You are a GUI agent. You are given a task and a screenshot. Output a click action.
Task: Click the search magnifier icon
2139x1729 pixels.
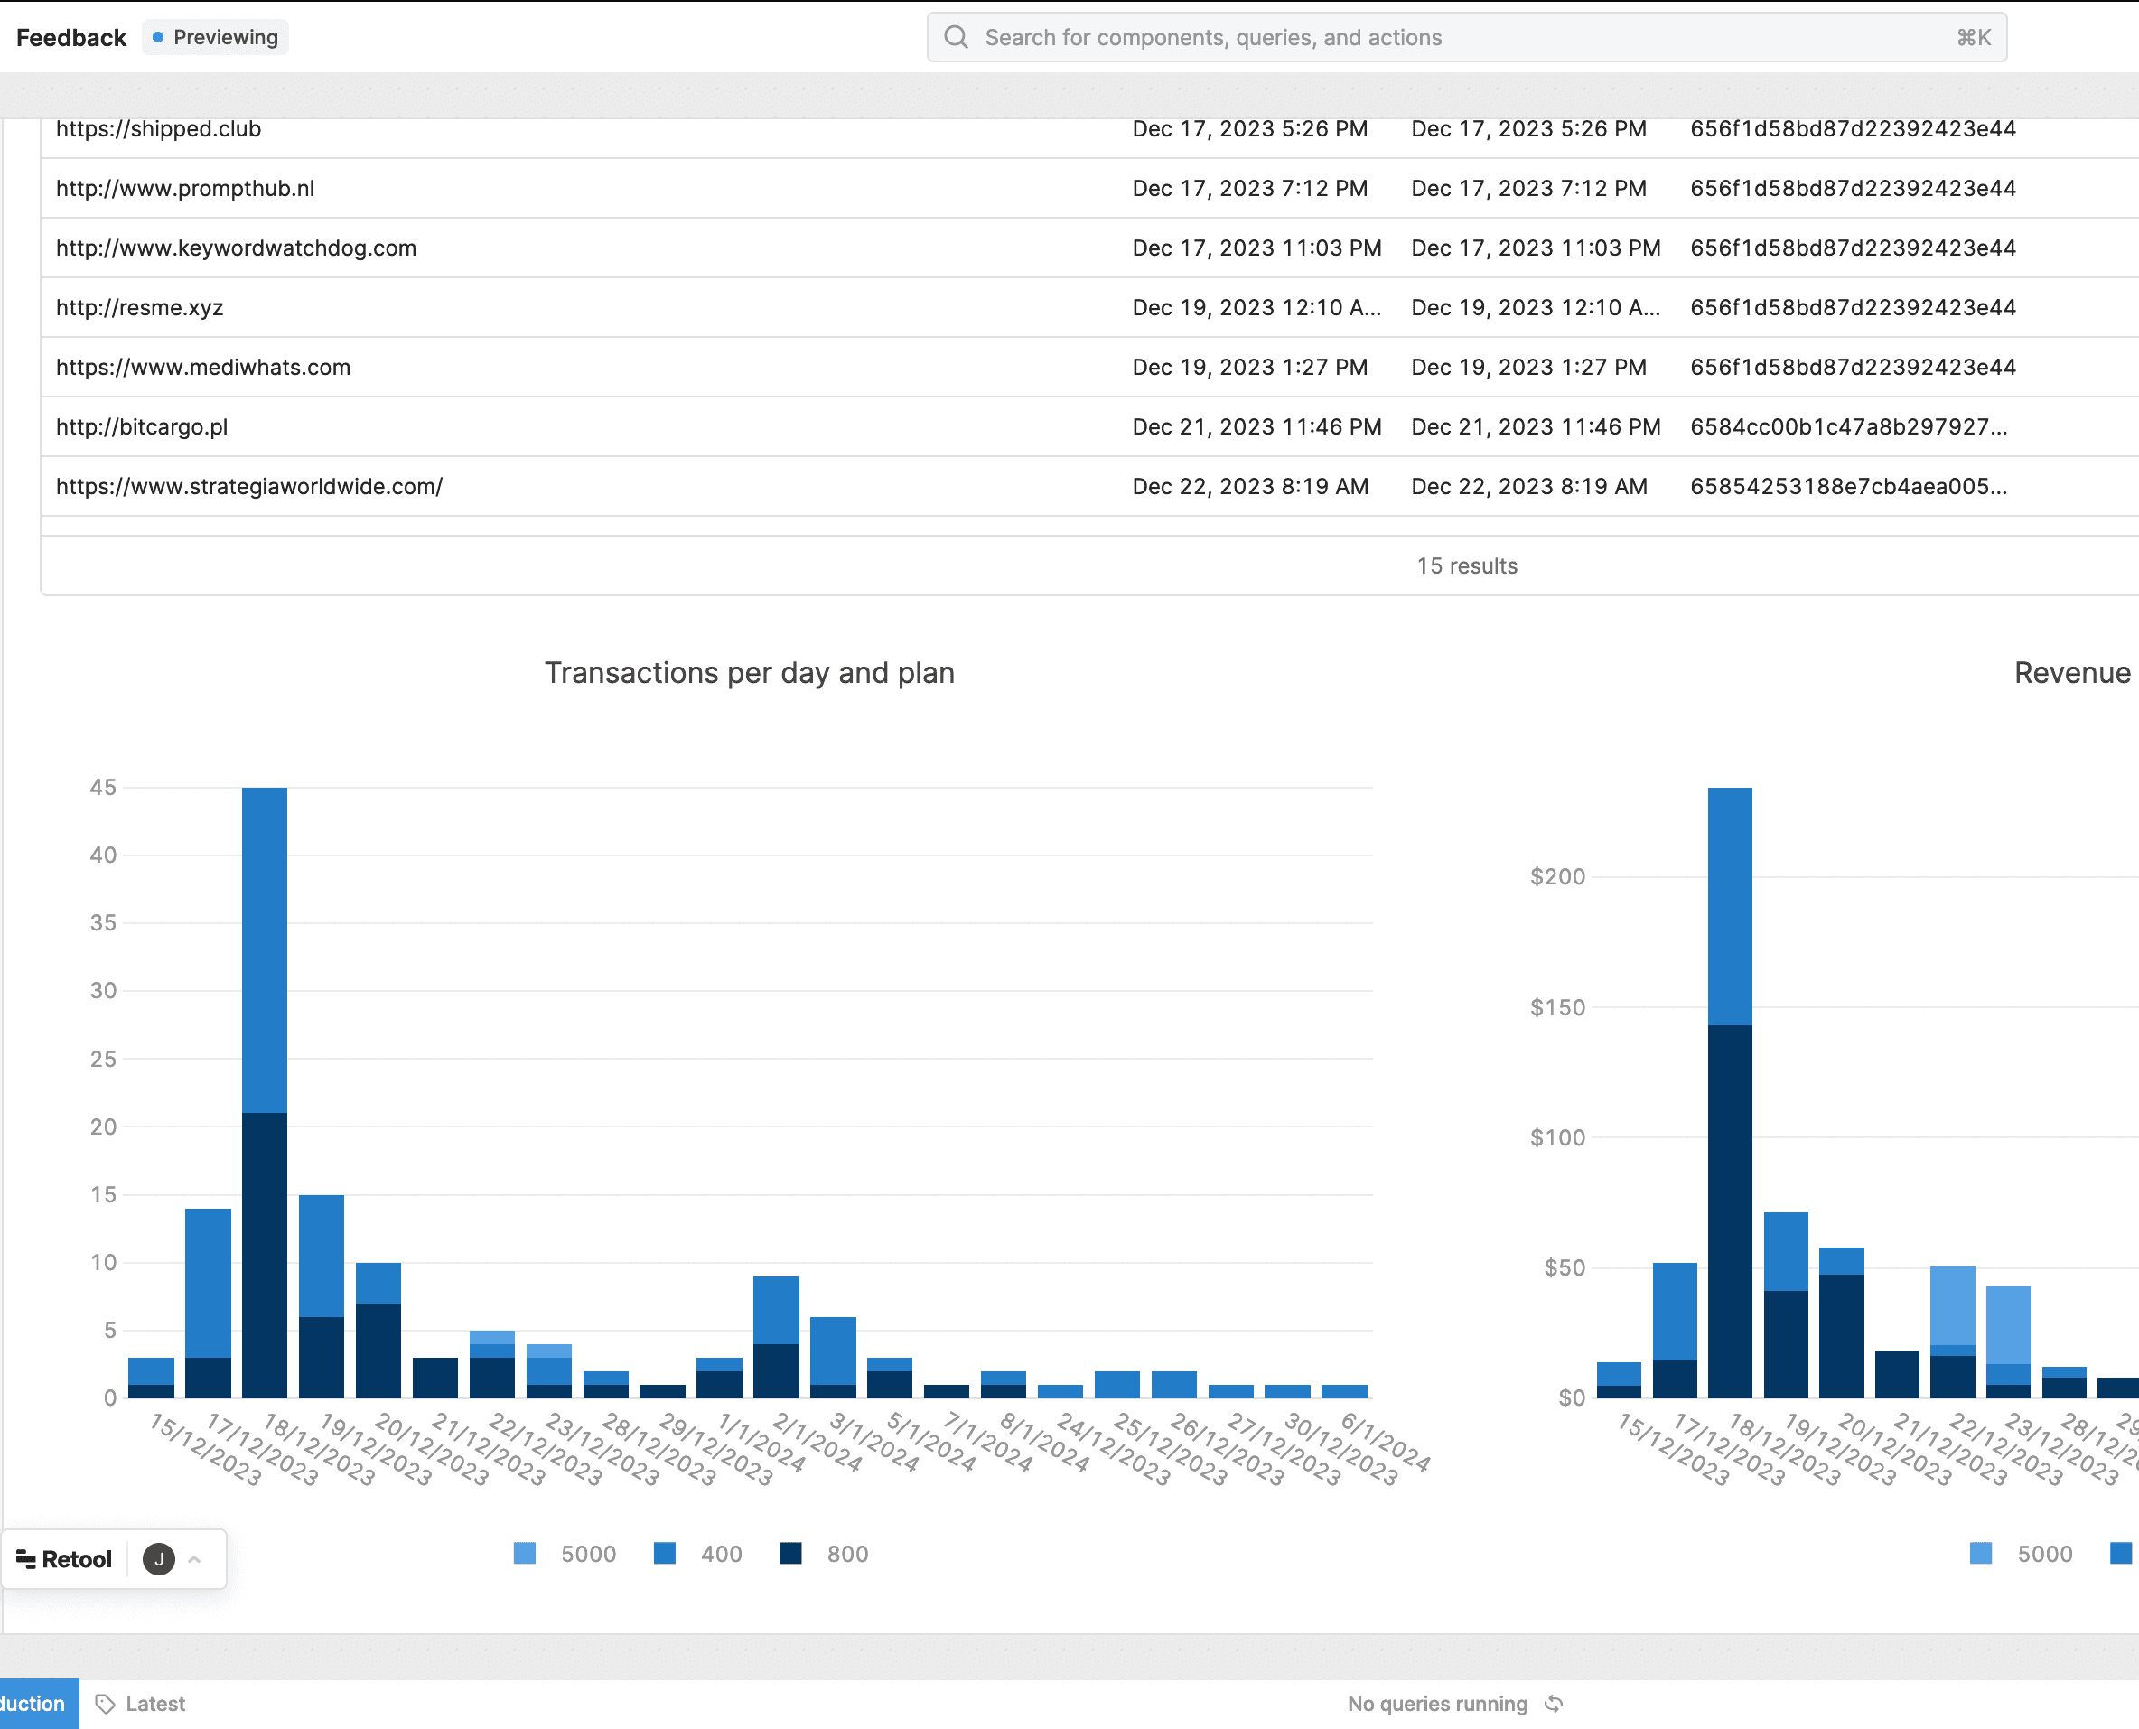[955, 37]
